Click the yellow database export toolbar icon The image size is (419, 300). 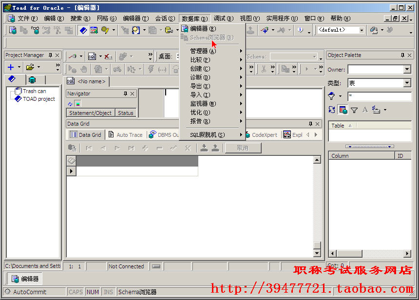(169, 30)
